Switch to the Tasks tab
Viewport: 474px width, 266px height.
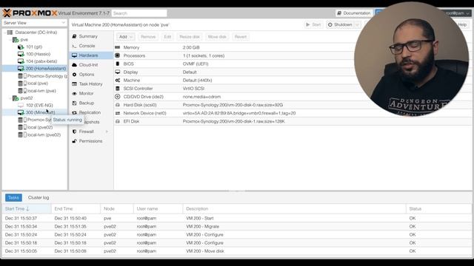(x=13, y=197)
